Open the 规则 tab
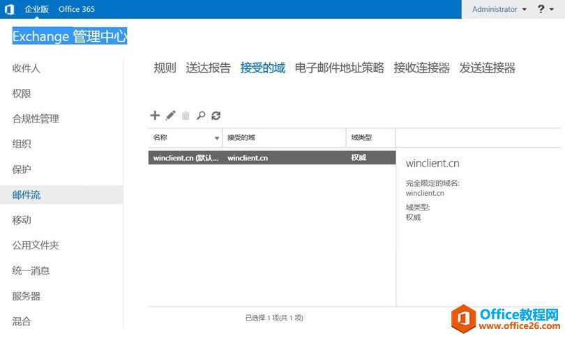This screenshot has width=565, height=338. point(165,68)
